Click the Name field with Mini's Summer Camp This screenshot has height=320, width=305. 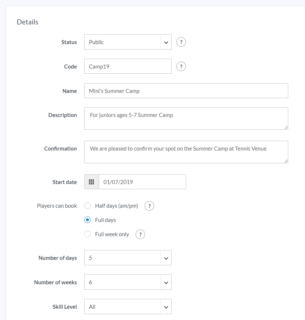point(186,91)
